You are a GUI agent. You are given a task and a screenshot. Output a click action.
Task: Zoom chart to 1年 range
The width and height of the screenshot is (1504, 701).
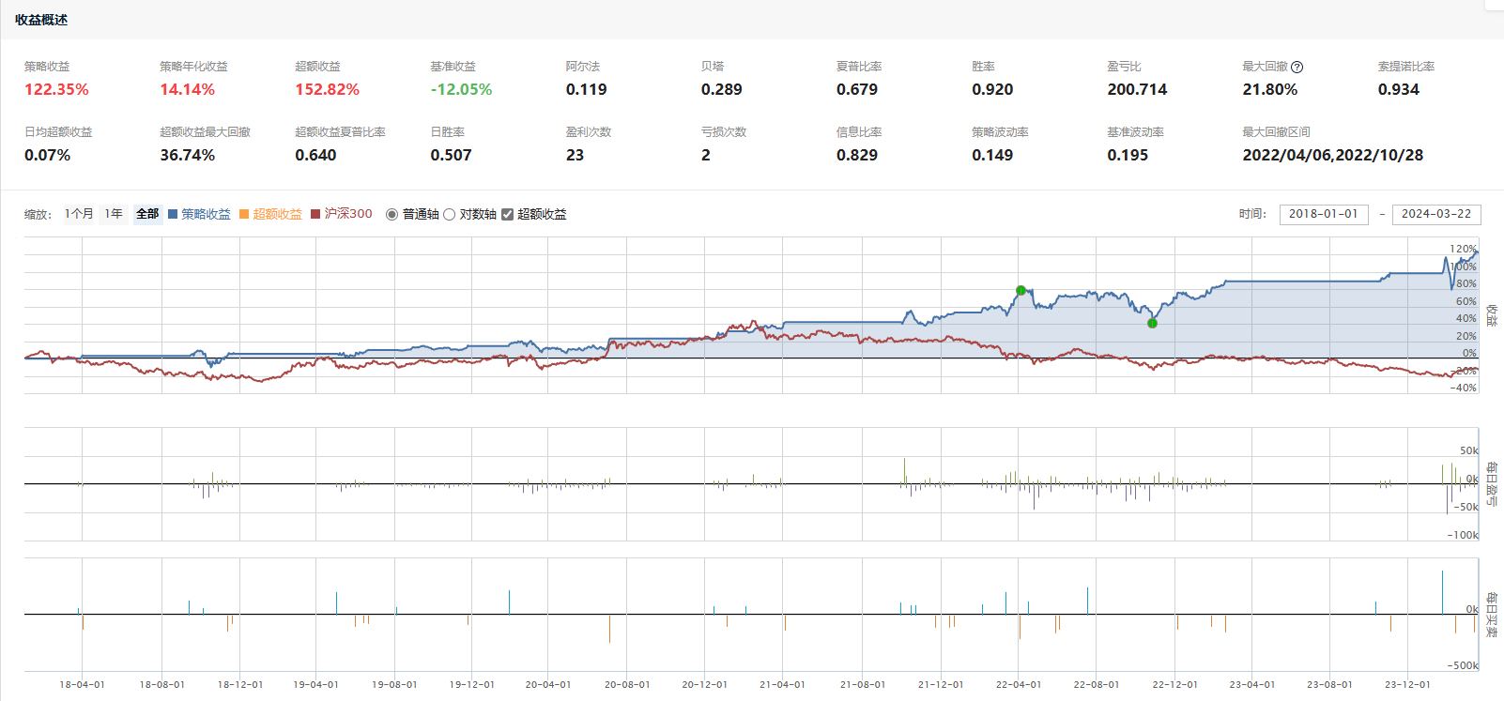coord(114,214)
